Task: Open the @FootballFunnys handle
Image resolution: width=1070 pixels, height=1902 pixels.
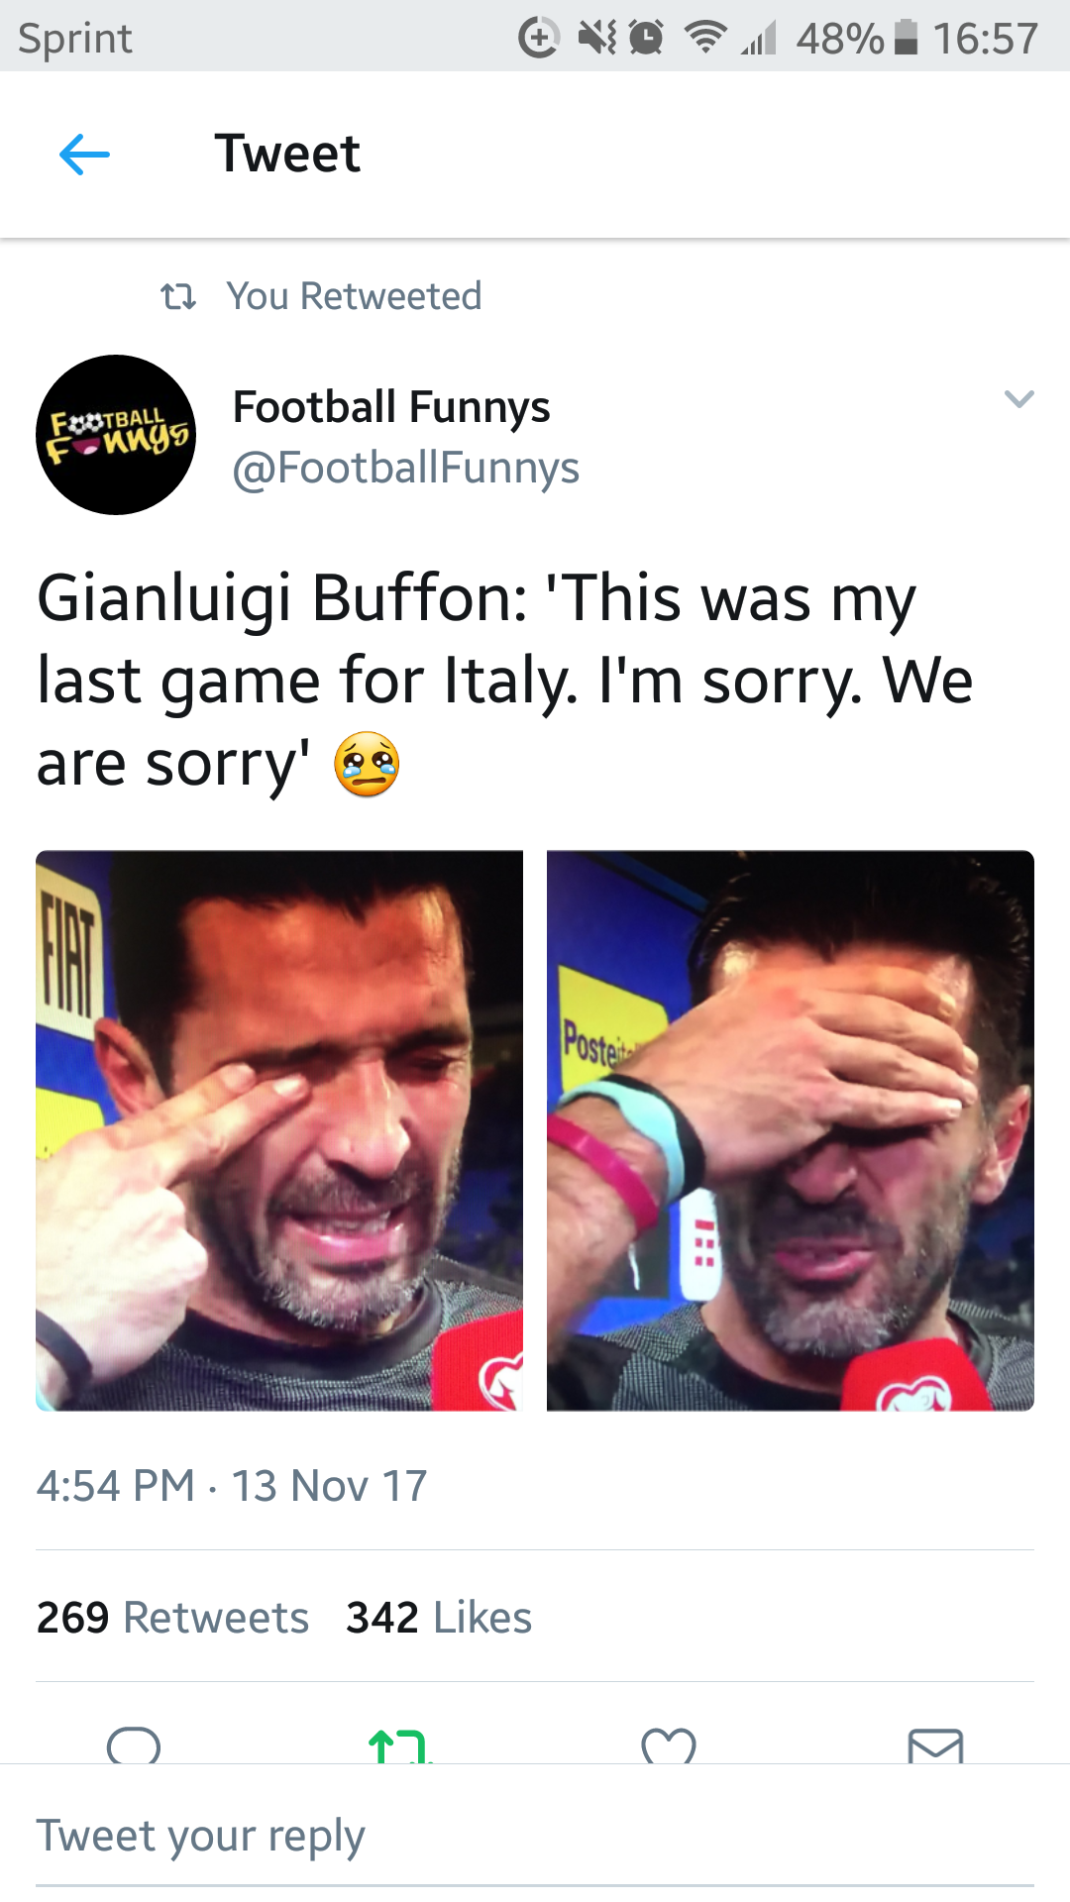Action: click(x=405, y=468)
